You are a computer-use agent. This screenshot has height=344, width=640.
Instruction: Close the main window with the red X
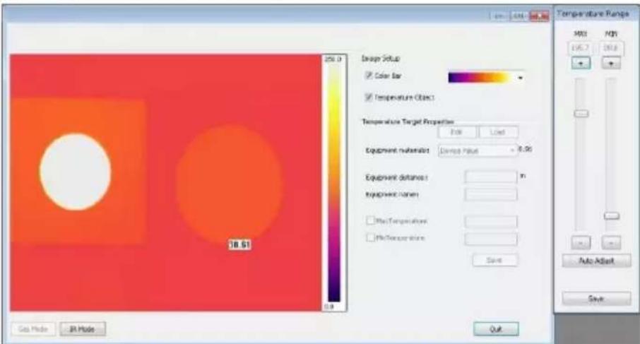(539, 16)
